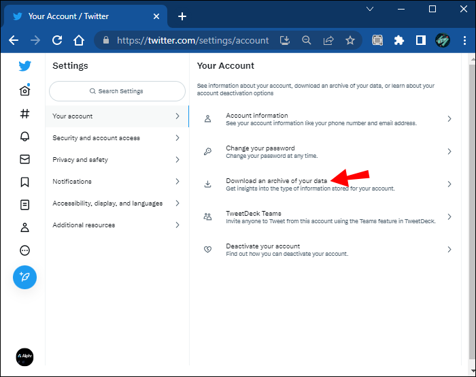Select Additional resources

point(117,225)
